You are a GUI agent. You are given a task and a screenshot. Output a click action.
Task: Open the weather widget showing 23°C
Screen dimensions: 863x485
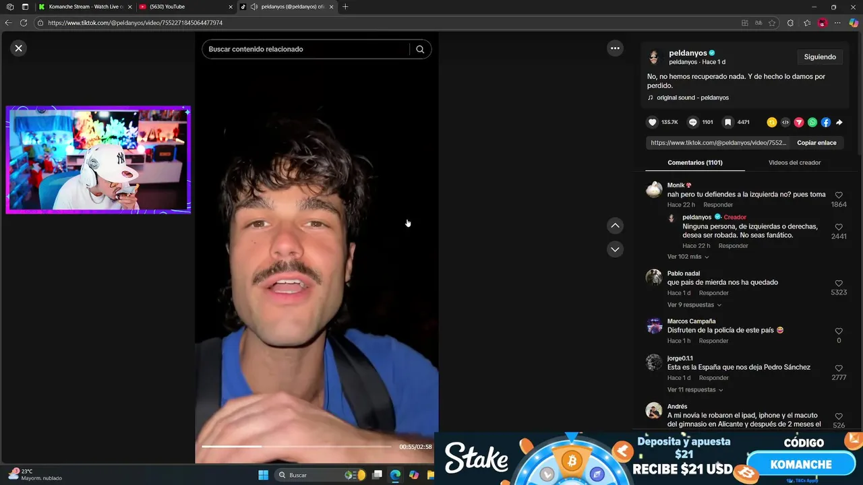(x=35, y=474)
